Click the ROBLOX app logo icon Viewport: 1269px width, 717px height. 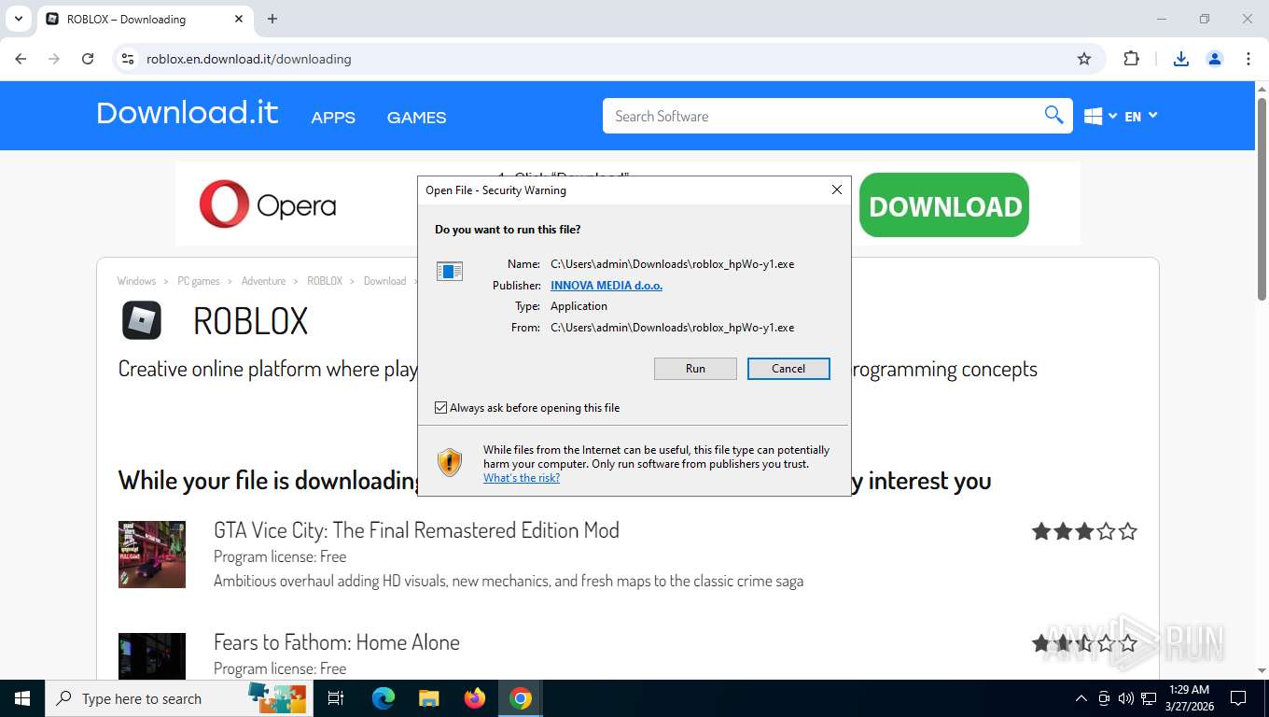point(142,320)
